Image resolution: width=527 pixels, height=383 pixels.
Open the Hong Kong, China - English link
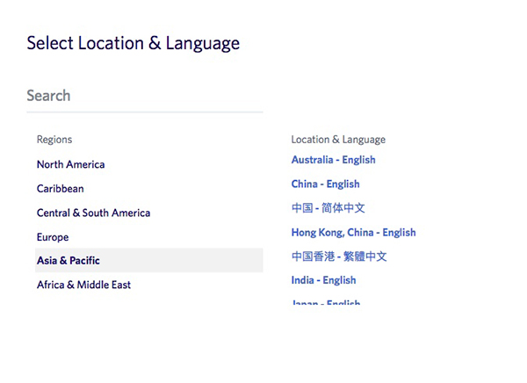353,233
